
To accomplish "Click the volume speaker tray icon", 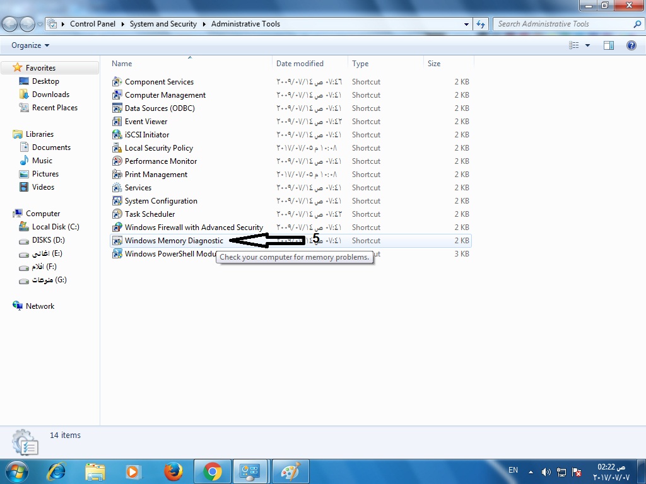I will click(546, 472).
